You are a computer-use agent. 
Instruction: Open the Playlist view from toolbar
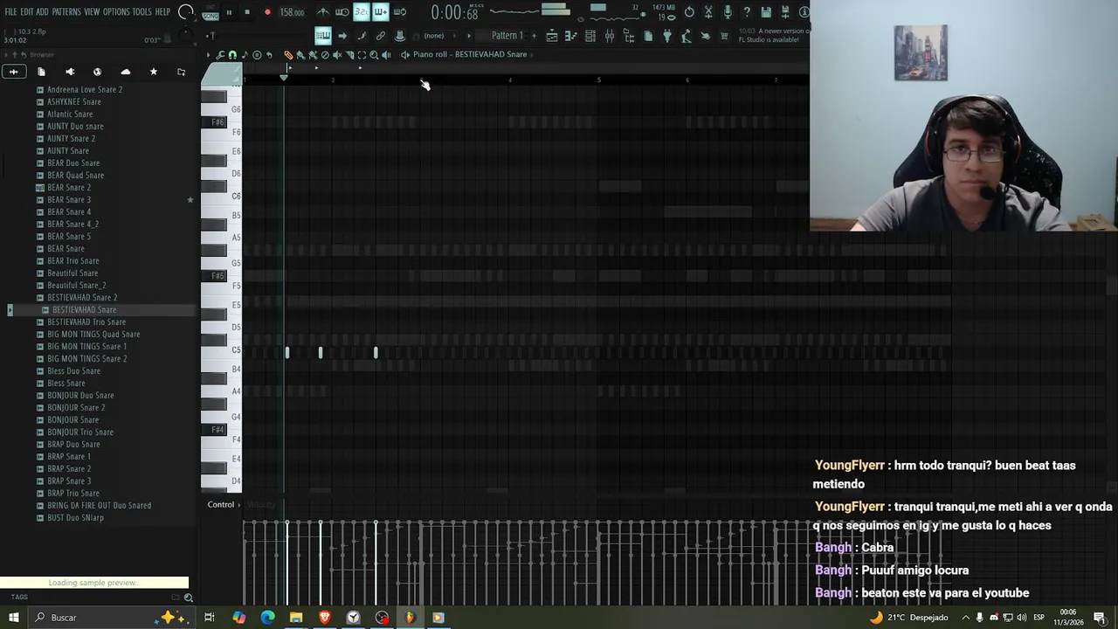552,36
